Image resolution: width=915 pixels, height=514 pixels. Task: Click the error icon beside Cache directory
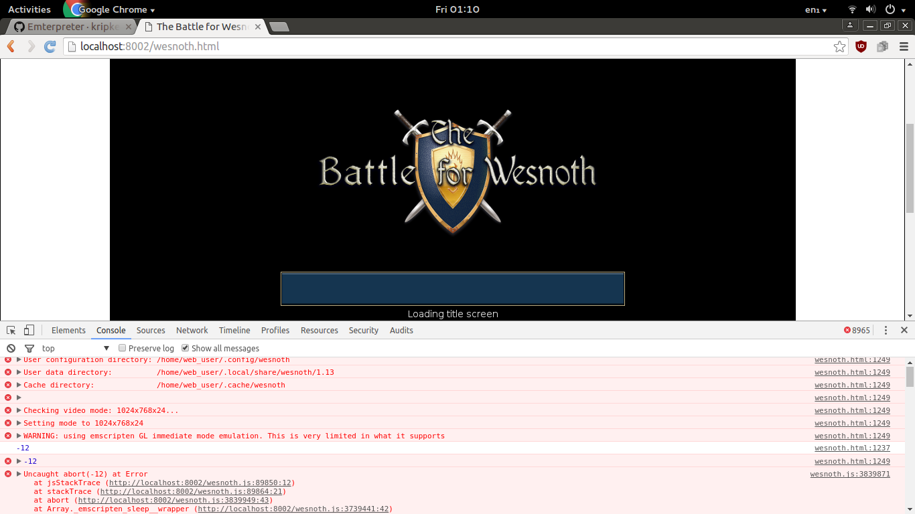click(x=8, y=385)
